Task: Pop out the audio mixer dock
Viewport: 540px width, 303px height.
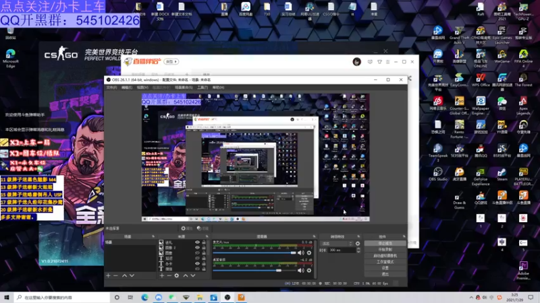Action: click(314, 237)
